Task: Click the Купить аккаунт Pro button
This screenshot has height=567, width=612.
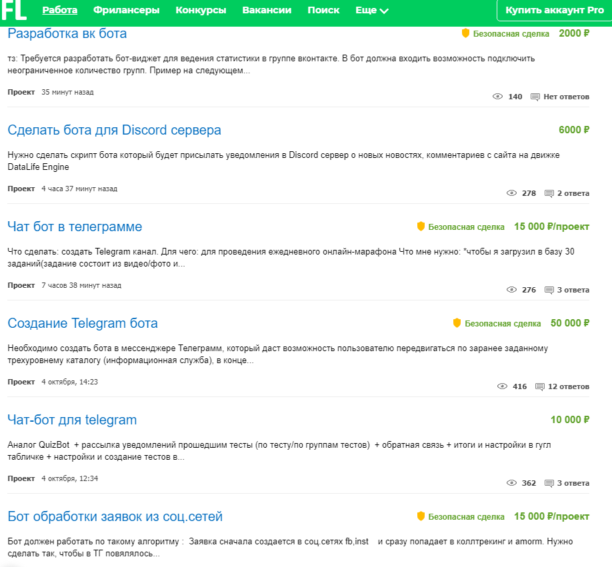Action: click(555, 10)
